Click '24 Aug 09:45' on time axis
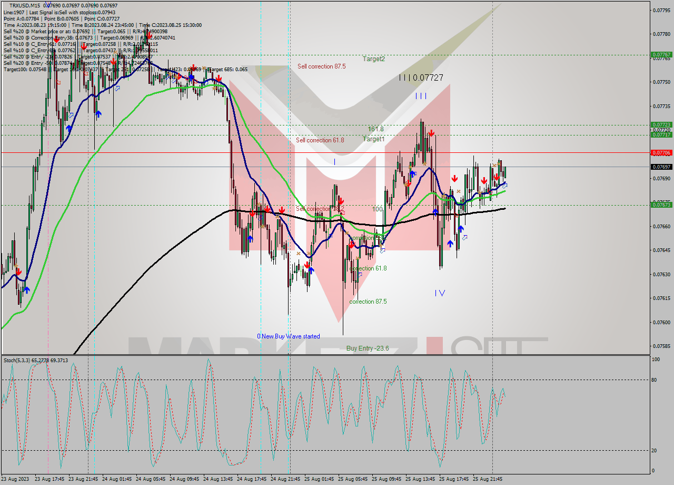Viewport: 674px width, 485px height. tap(184, 479)
